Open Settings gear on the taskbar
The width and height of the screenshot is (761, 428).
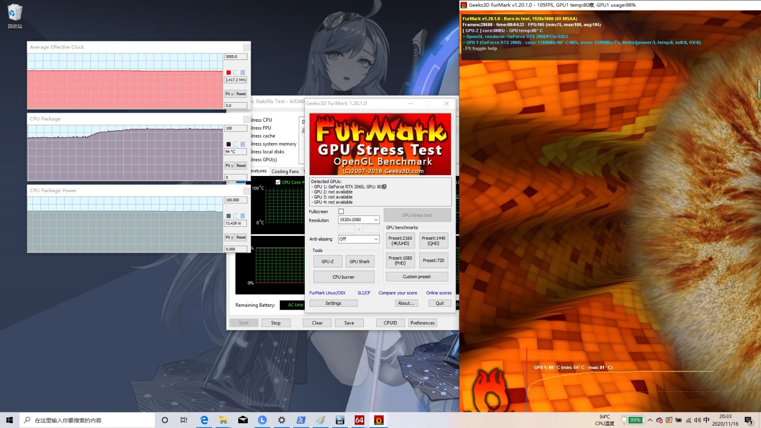pyautogui.click(x=282, y=420)
